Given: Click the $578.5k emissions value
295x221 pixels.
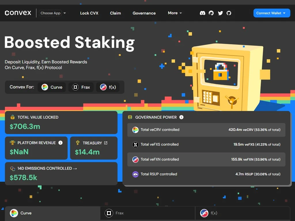Looking at the screenshot, I should [x=23, y=178].
